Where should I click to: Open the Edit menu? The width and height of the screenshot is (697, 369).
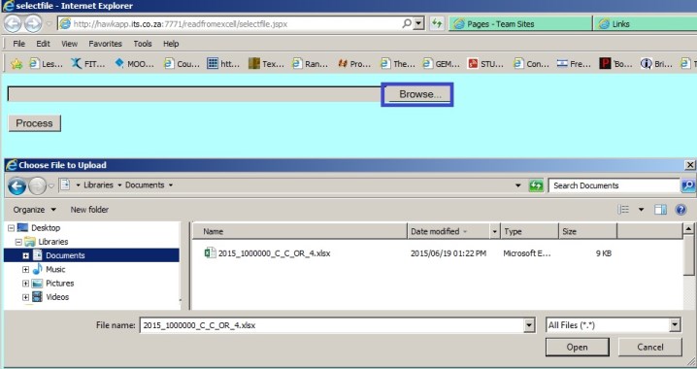[x=43, y=44]
